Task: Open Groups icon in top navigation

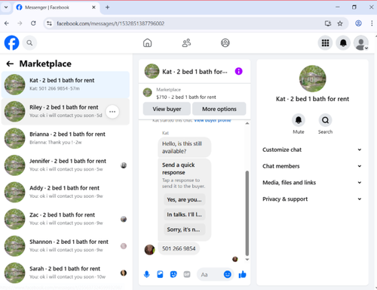Action: click(225, 43)
